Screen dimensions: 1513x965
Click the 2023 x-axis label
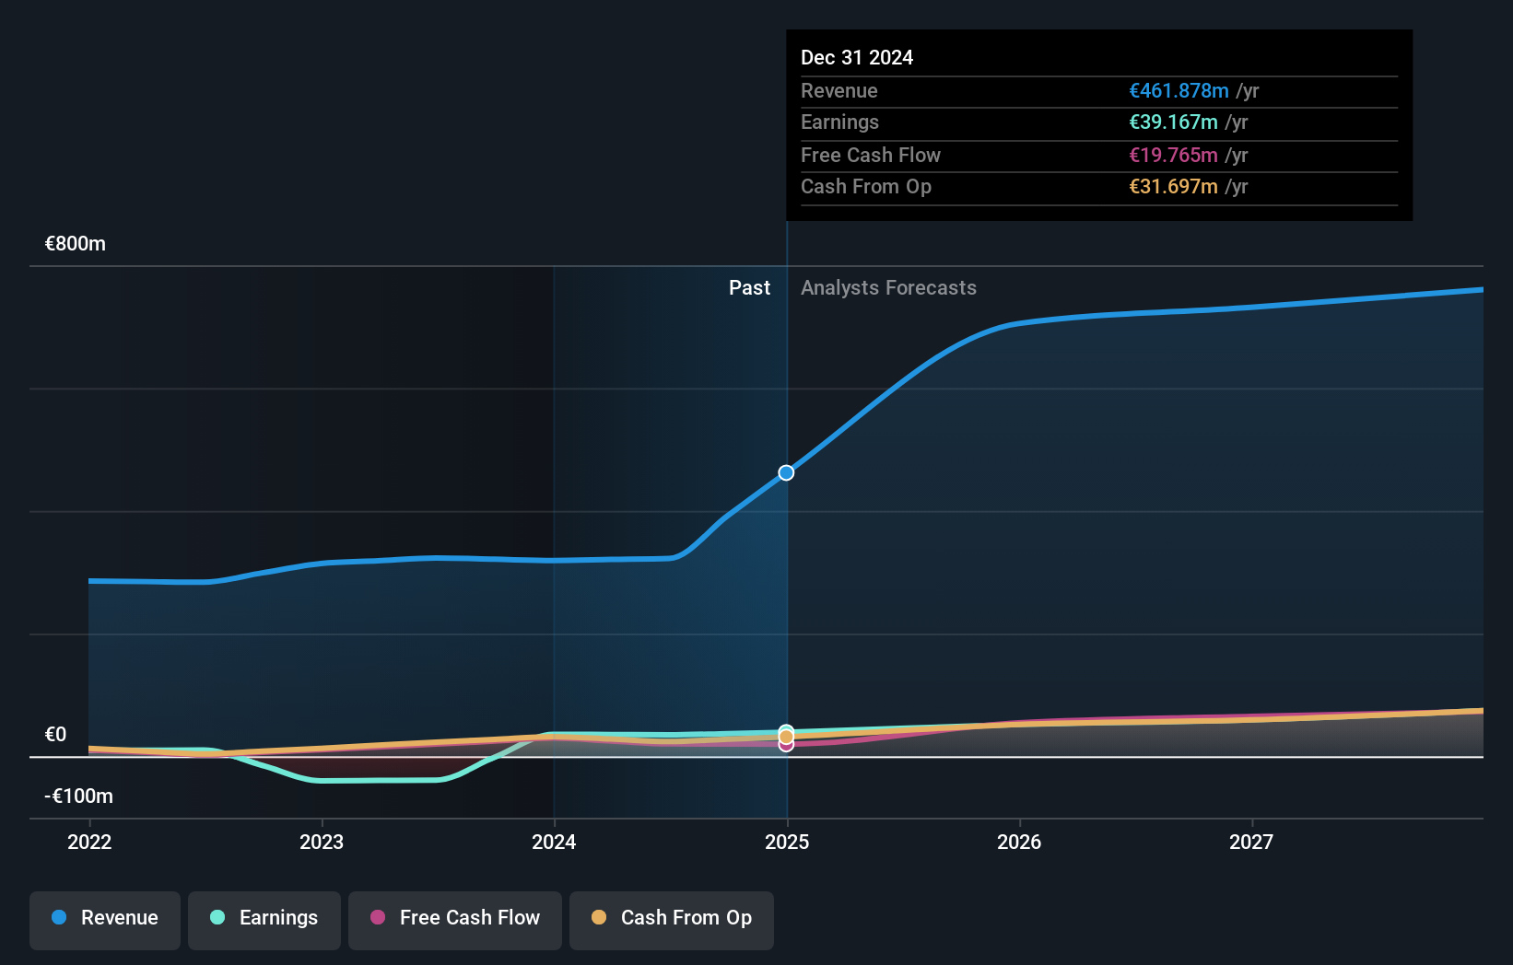click(322, 842)
